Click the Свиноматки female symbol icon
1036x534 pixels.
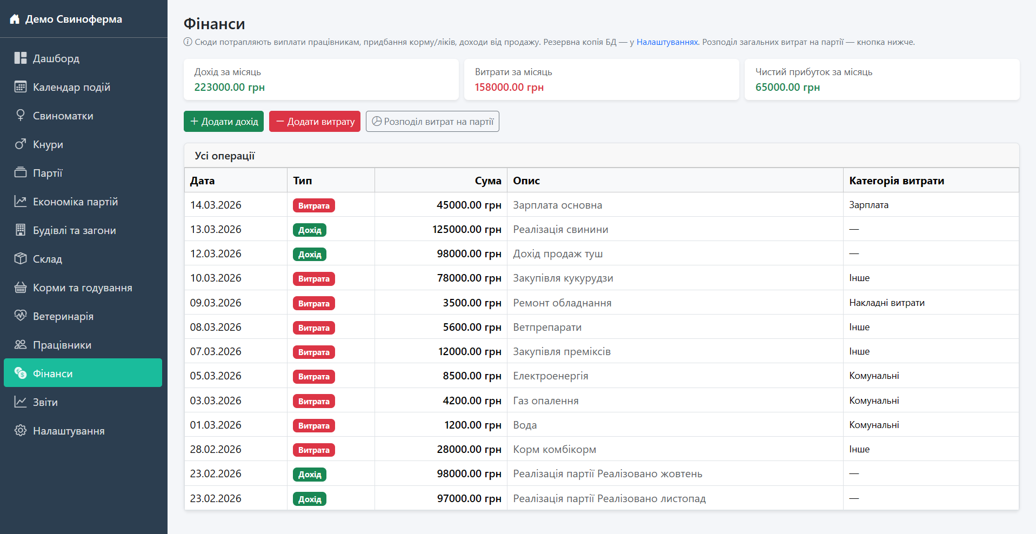(x=21, y=116)
